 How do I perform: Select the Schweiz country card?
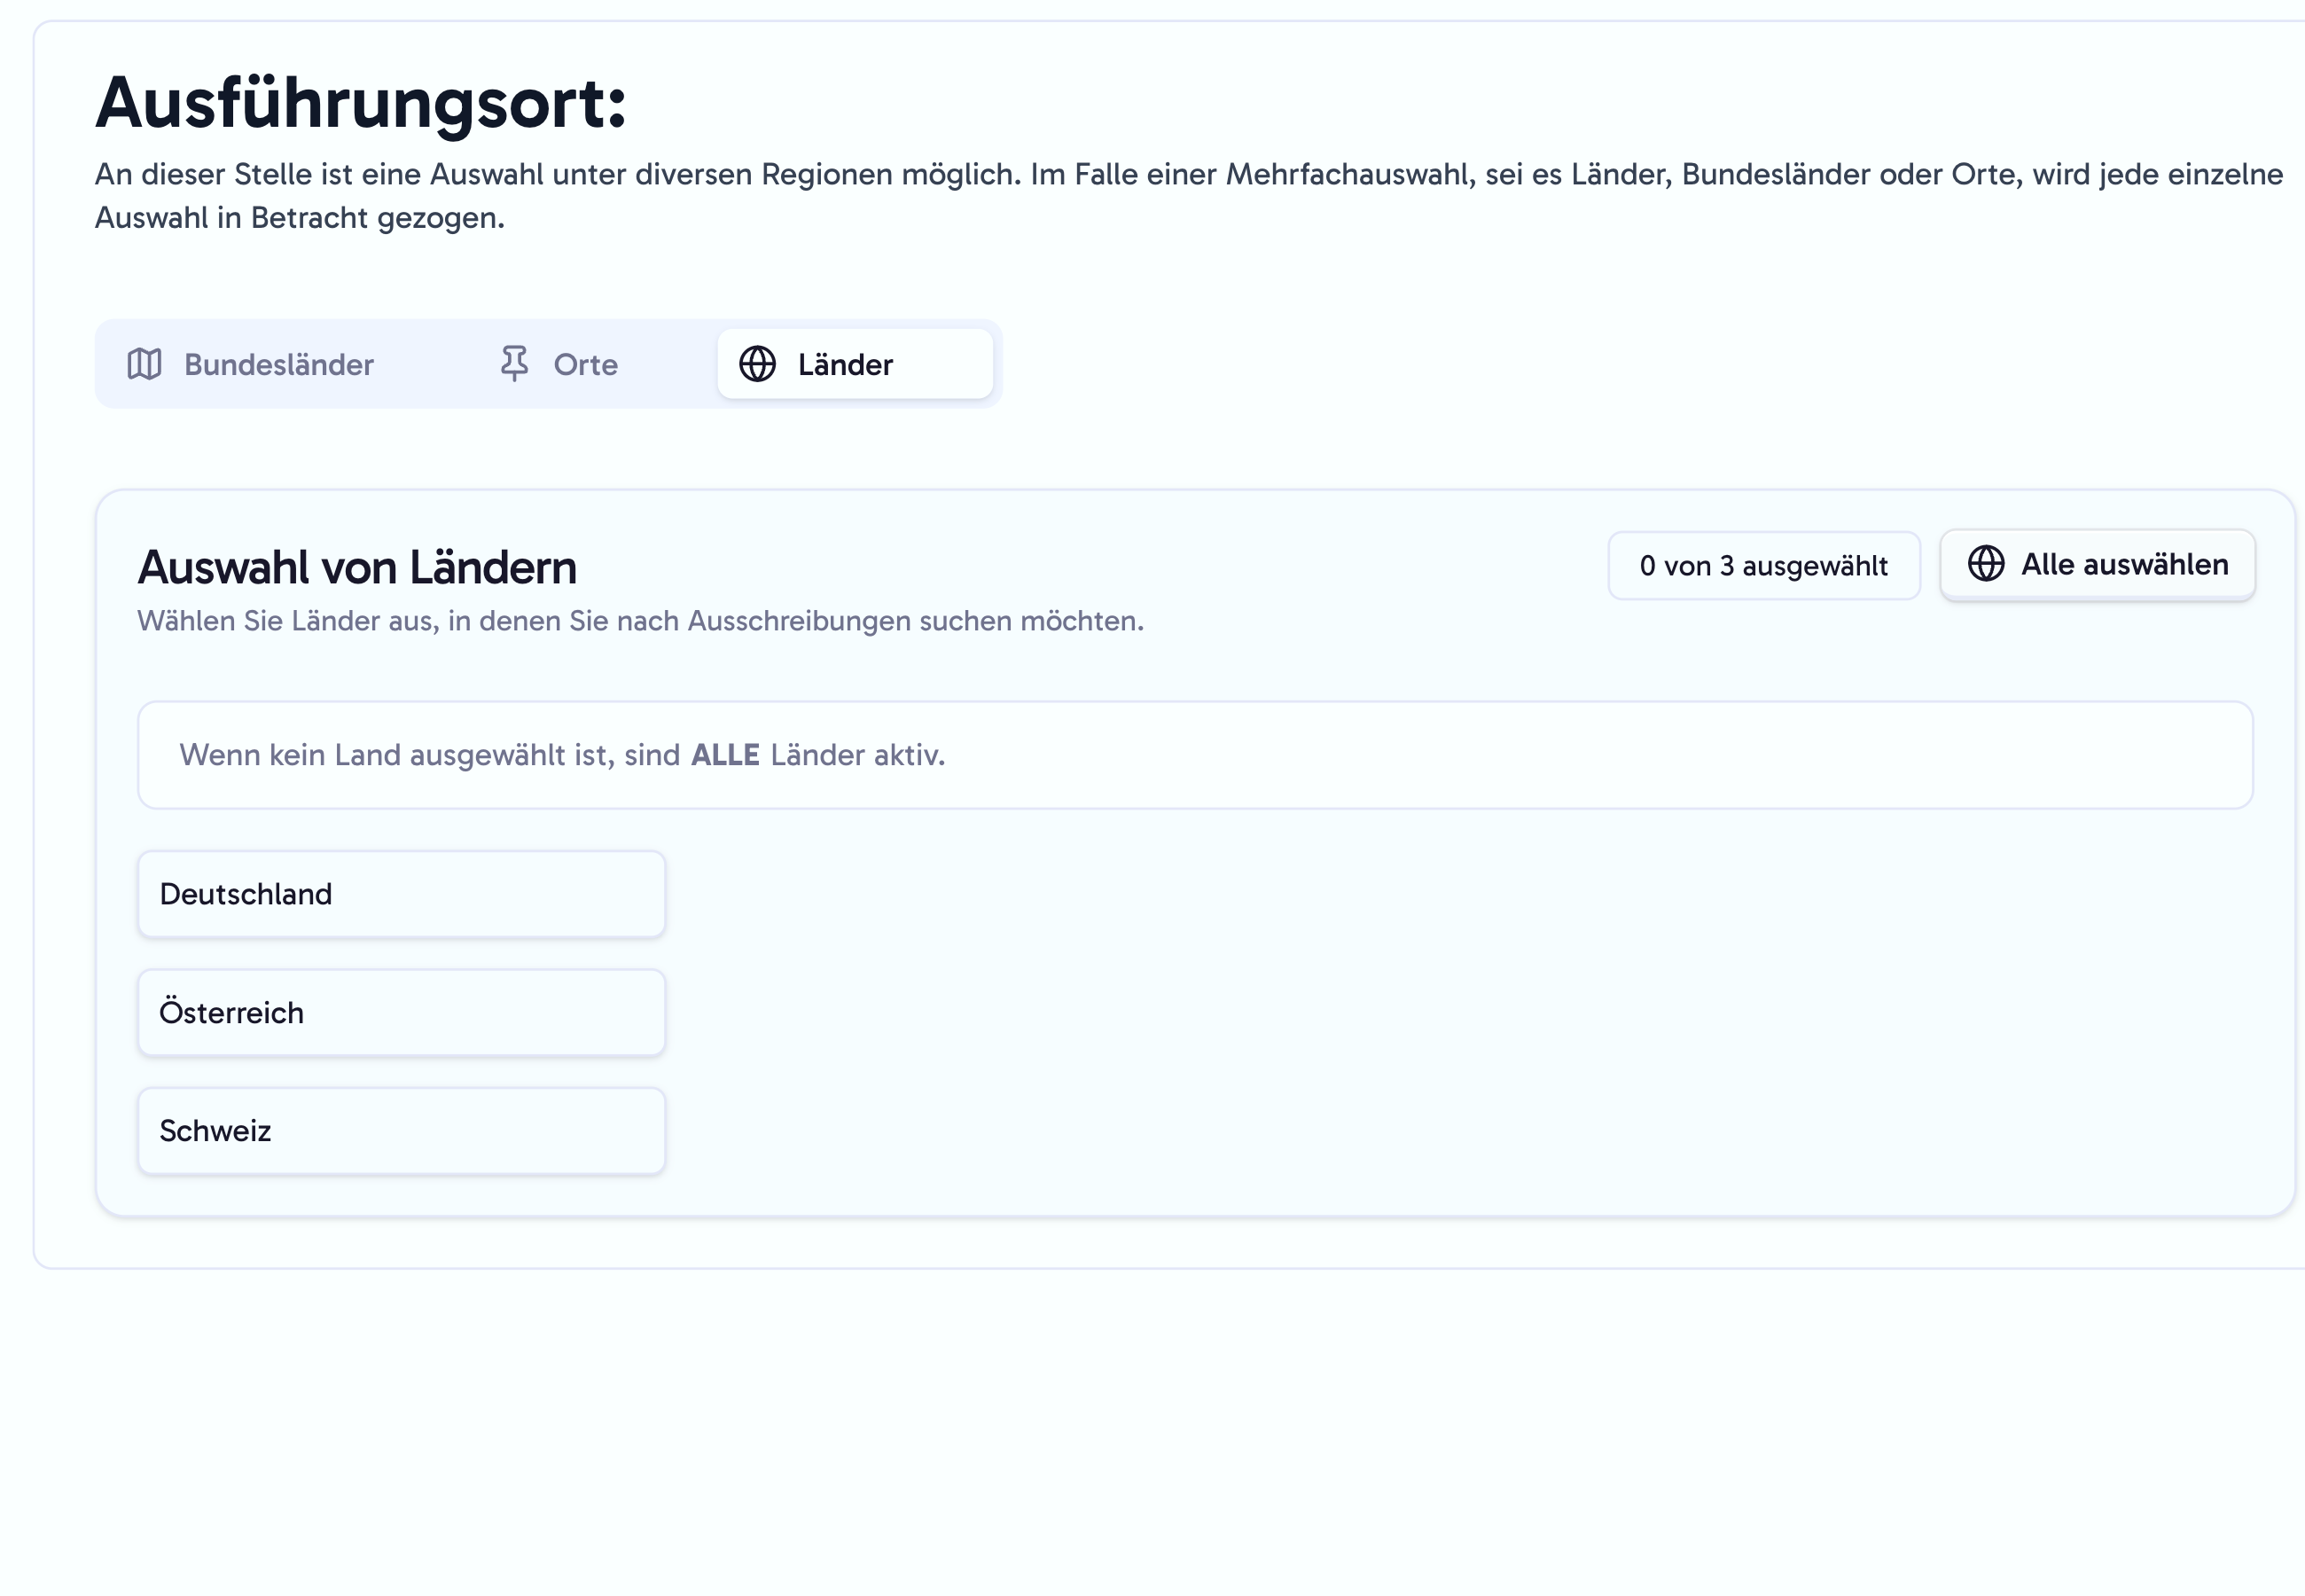coord(401,1130)
